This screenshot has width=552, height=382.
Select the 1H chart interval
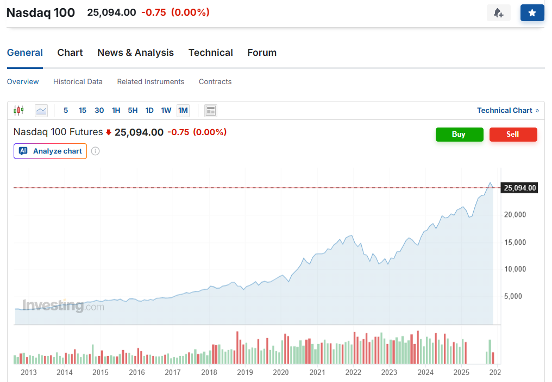[116, 110]
